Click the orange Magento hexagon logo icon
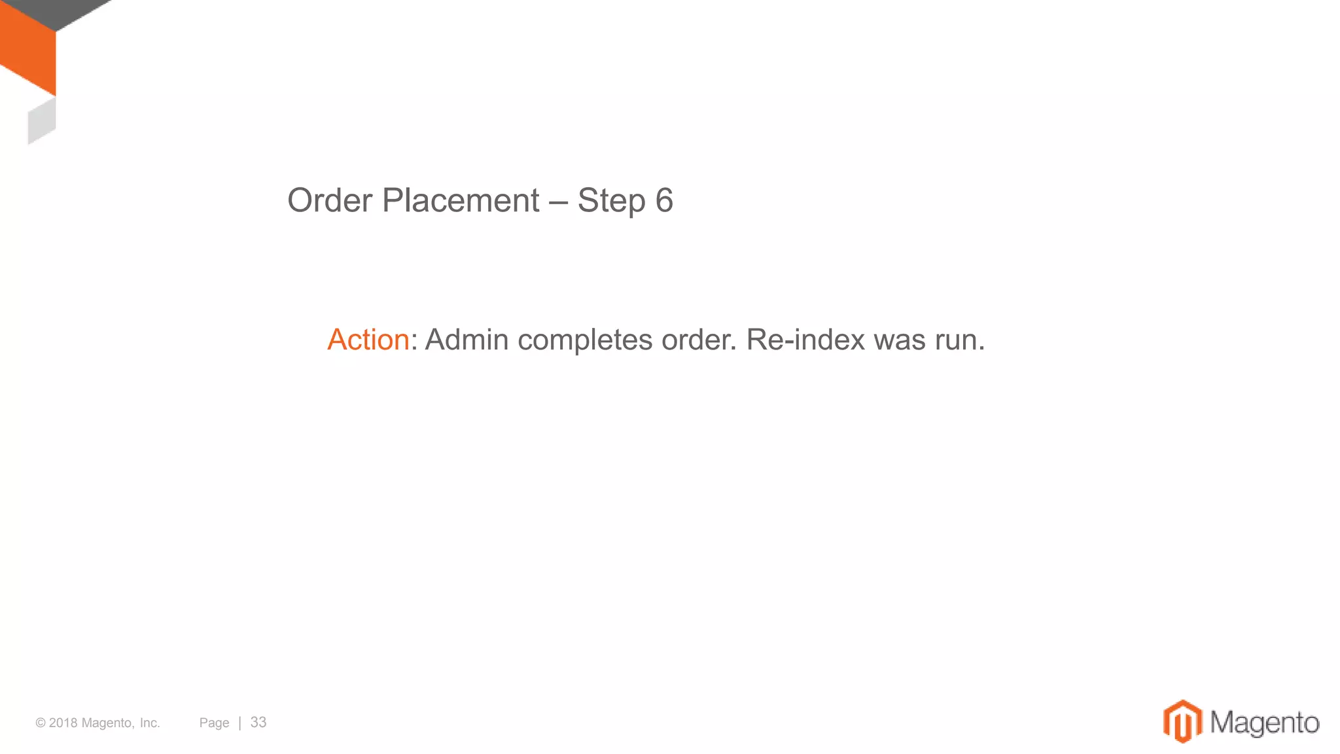The width and height of the screenshot is (1340, 754). (x=1182, y=721)
